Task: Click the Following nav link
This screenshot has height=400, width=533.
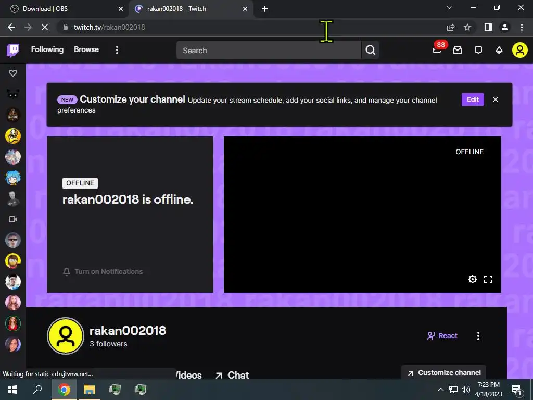Action: tap(47, 49)
